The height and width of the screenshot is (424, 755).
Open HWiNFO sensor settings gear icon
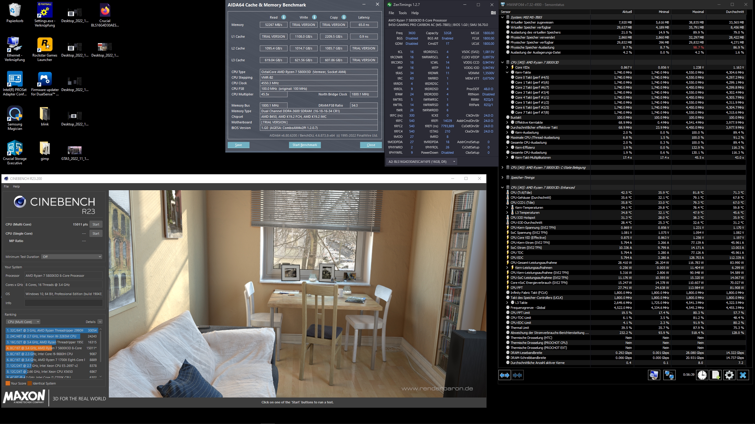[x=729, y=375]
